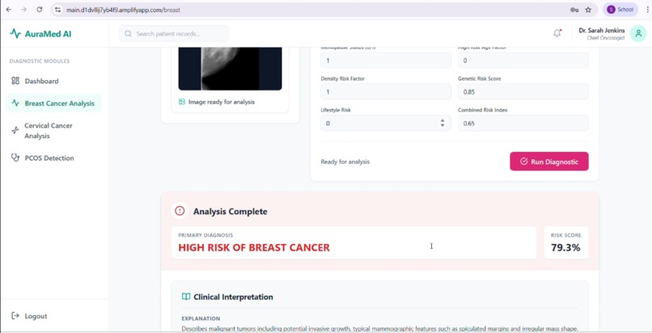Edit the Density Risk Factor field
Image resolution: width=652 pixels, height=333 pixels.
pos(386,92)
